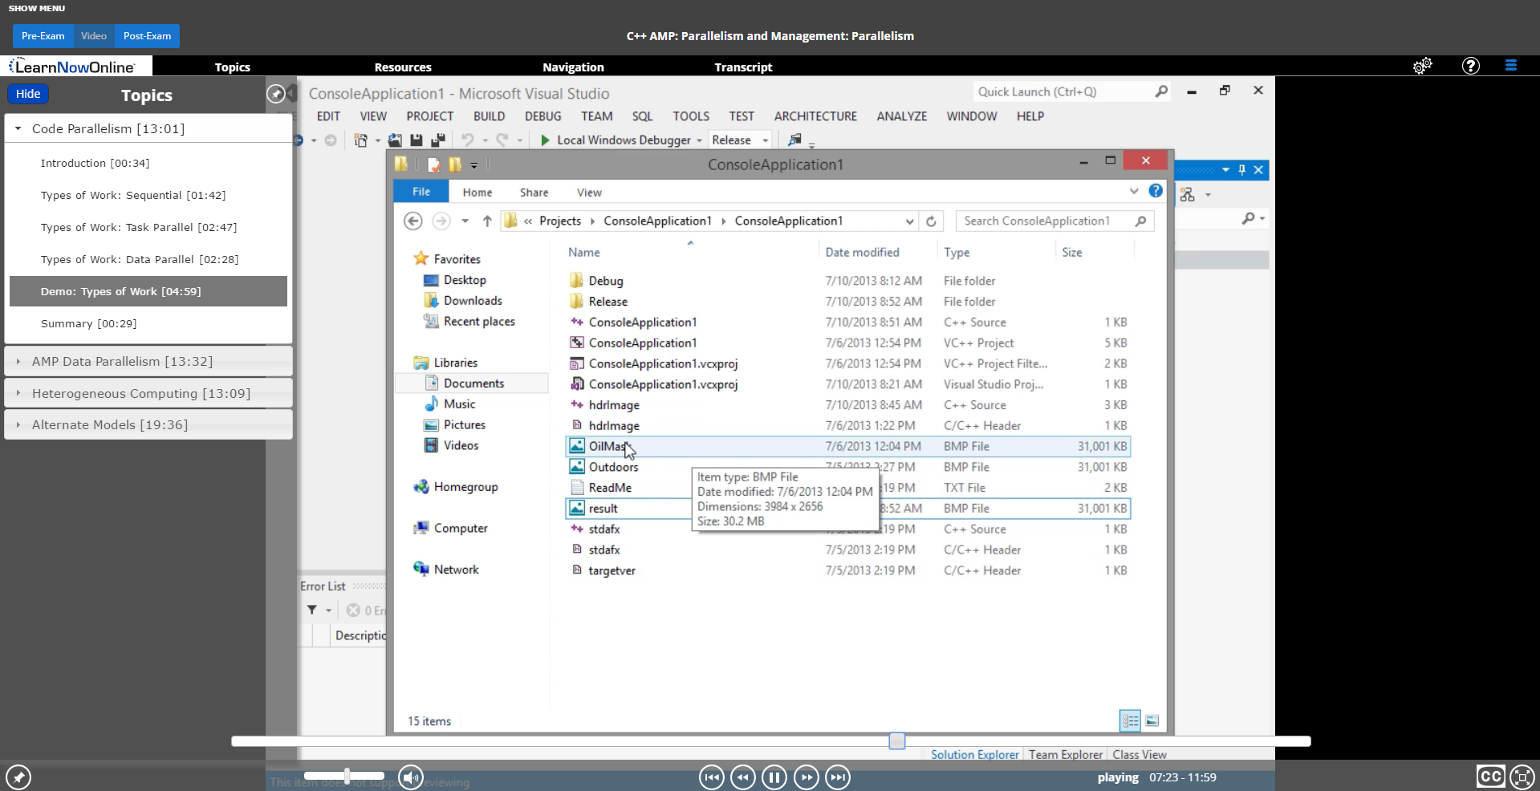This screenshot has width=1540, height=791.
Task: Expand the AMP Data Parallelism section
Action: 122,362
